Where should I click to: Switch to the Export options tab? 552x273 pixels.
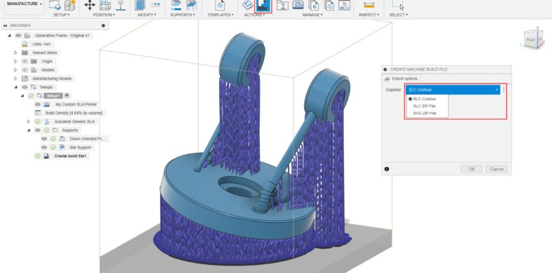tap(401, 79)
